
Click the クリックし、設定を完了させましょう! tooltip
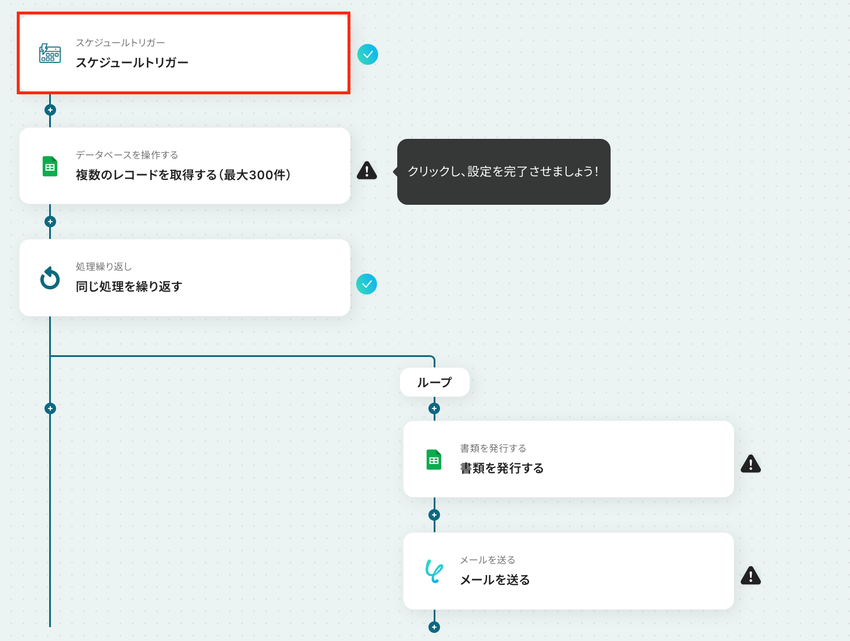point(504,171)
